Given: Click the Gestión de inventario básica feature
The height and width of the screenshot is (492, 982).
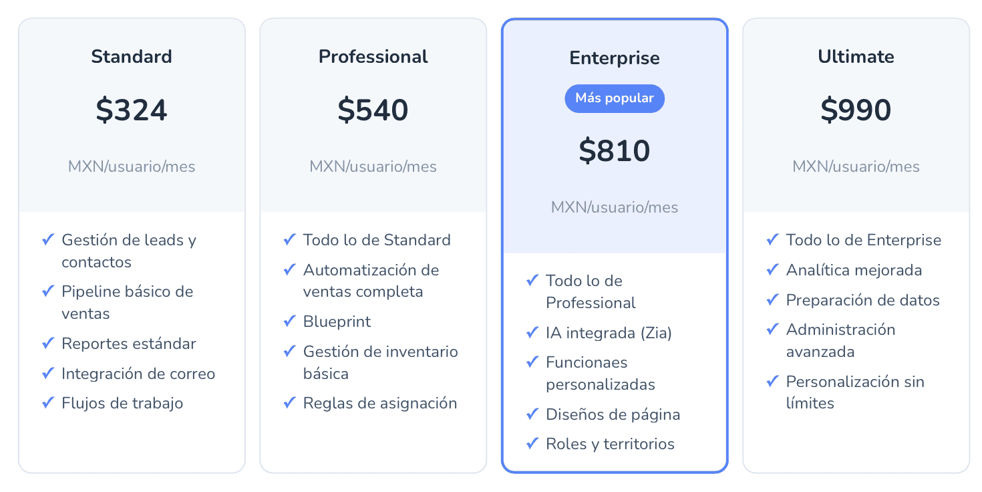Looking at the screenshot, I should click(x=380, y=362).
